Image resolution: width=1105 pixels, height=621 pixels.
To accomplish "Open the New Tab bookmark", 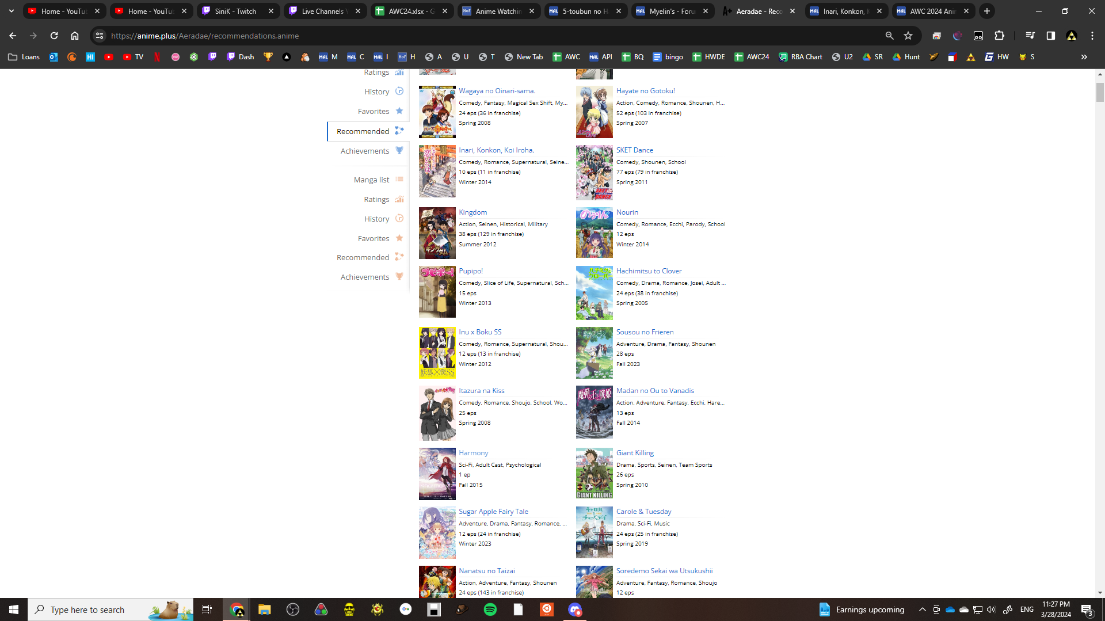I will pyautogui.click(x=524, y=57).
